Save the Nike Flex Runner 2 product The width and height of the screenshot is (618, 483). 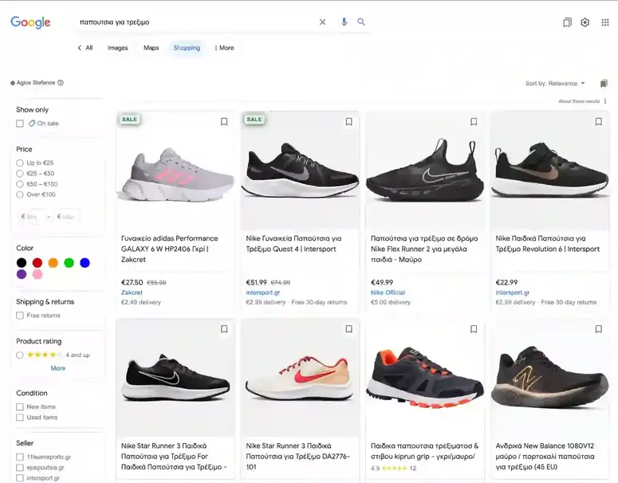coord(474,122)
